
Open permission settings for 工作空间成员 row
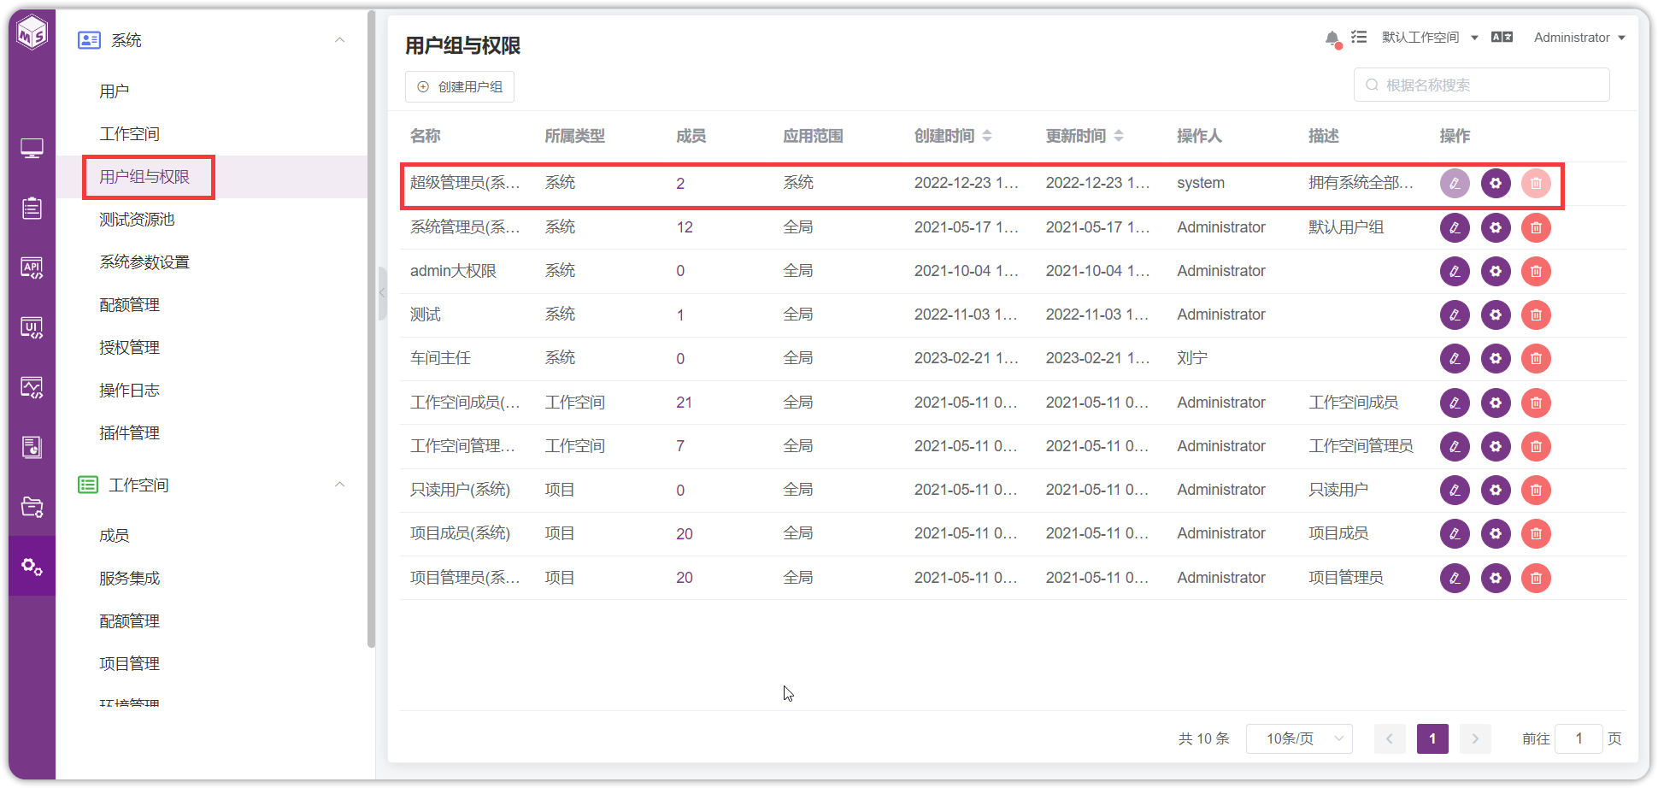[x=1496, y=403]
